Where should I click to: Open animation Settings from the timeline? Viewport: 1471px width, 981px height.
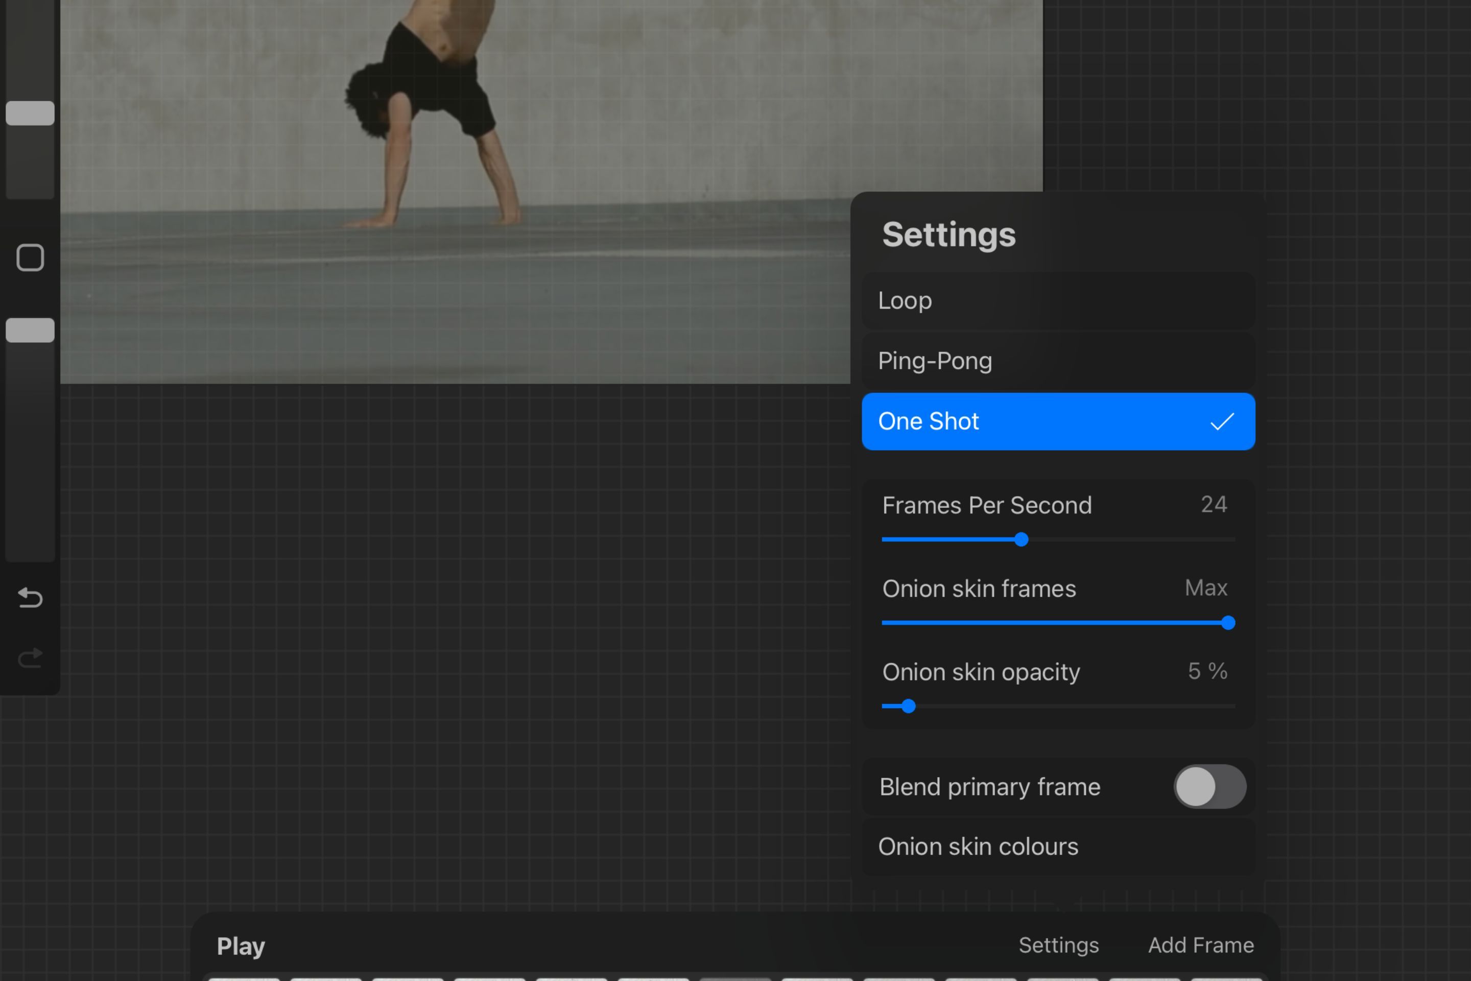1059,945
